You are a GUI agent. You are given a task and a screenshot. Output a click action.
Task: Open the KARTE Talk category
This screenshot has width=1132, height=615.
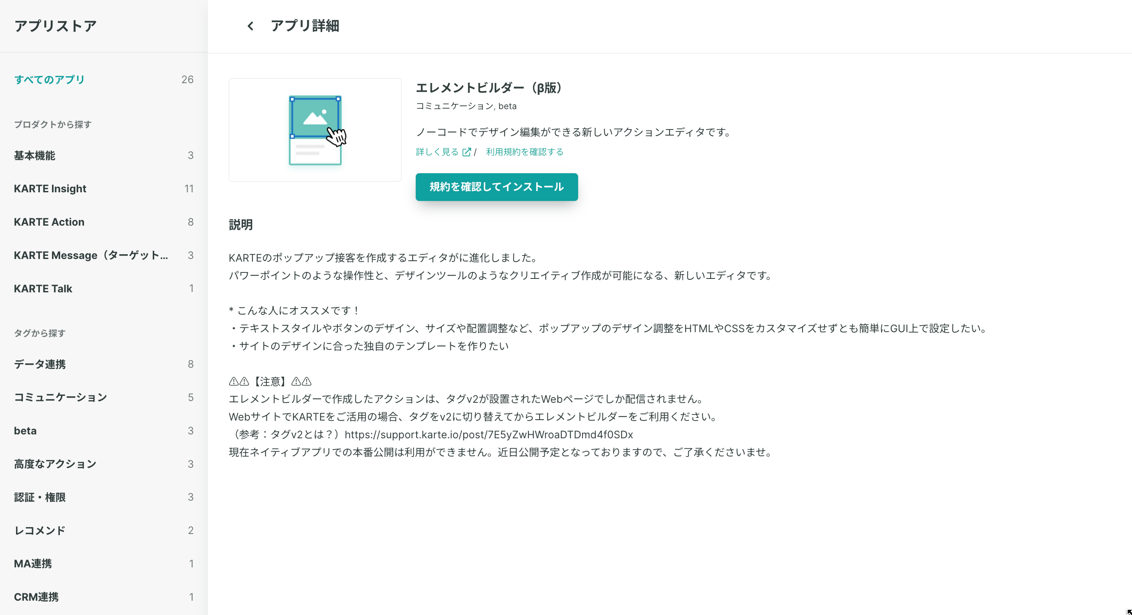pyautogui.click(x=42, y=289)
